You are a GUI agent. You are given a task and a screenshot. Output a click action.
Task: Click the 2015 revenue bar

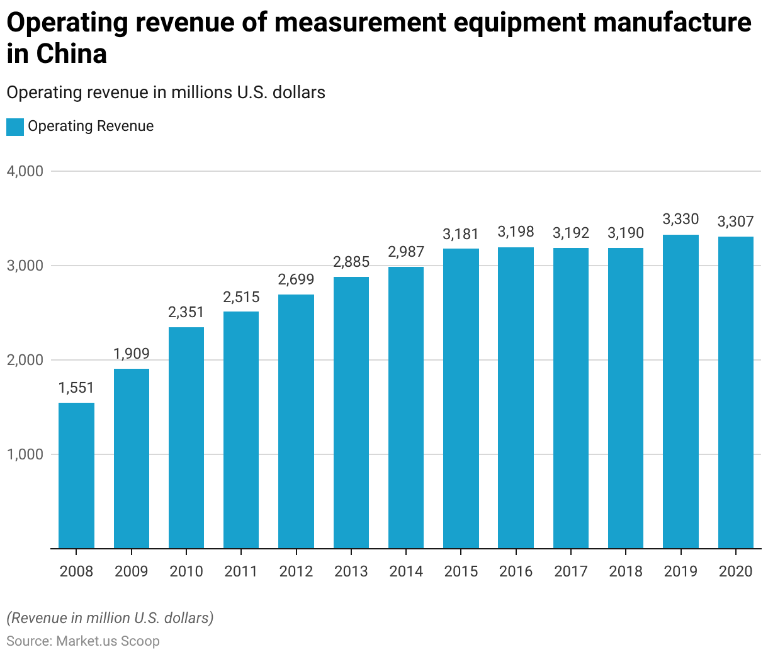pyautogui.click(x=461, y=399)
